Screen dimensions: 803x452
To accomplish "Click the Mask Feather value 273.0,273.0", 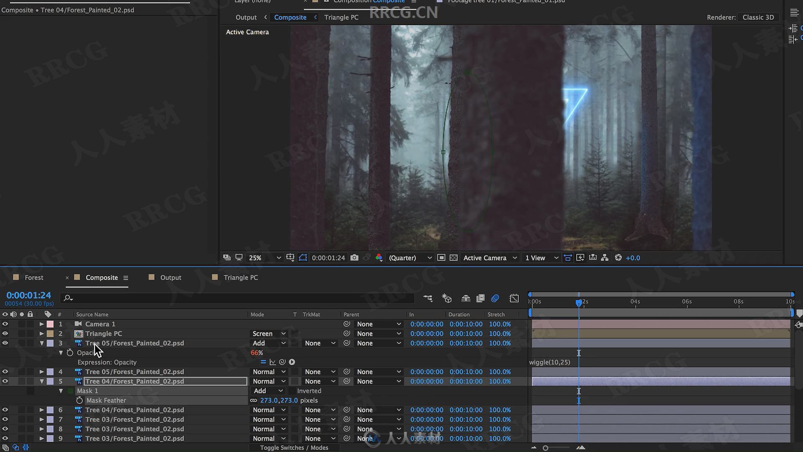I will (x=279, y=400).
